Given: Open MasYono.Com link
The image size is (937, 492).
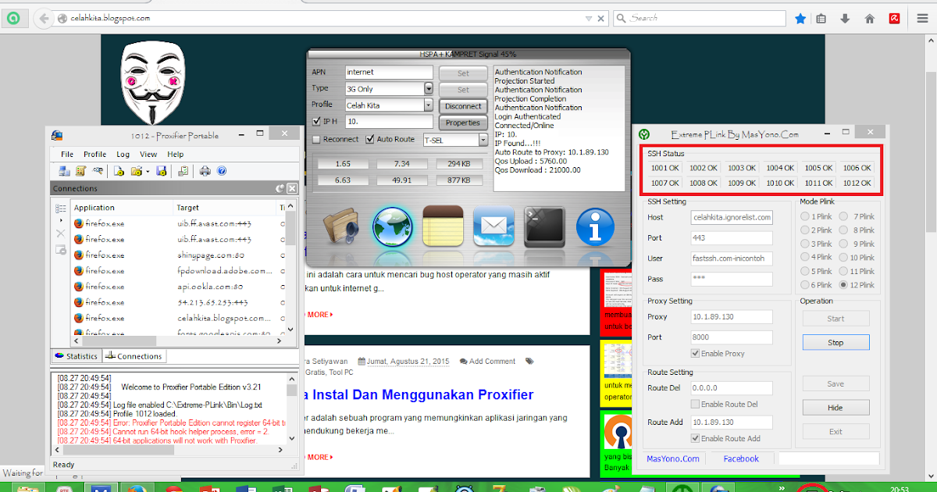Looking at the screenshot, I should tap(673, 458).
